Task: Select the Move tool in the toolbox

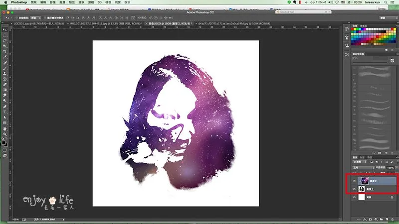Action: pos(4,30)
